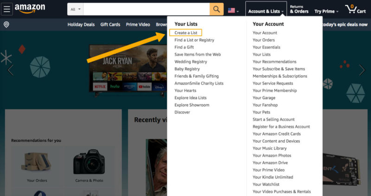Click the SSD product image
This screenshot has height=196, width=371.
tap(341, 168)
